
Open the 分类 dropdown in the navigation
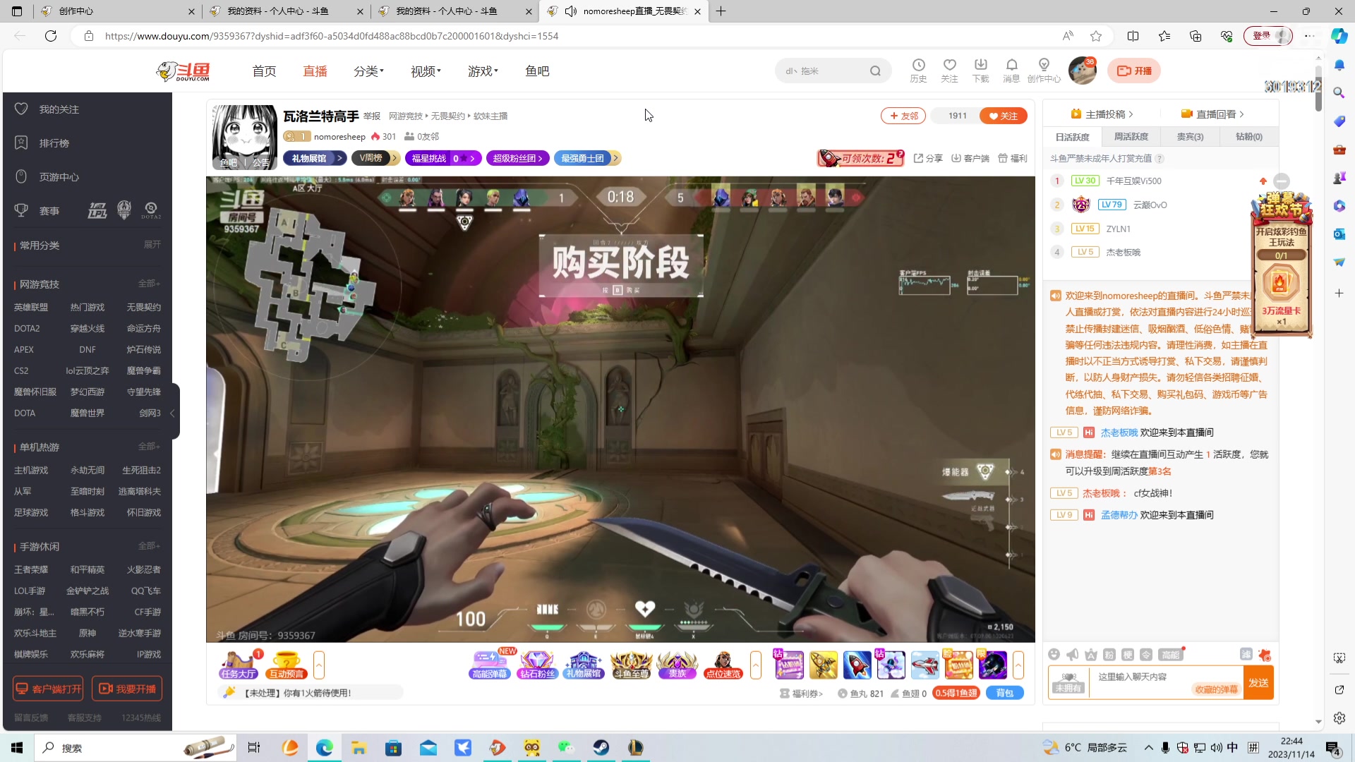368,71
